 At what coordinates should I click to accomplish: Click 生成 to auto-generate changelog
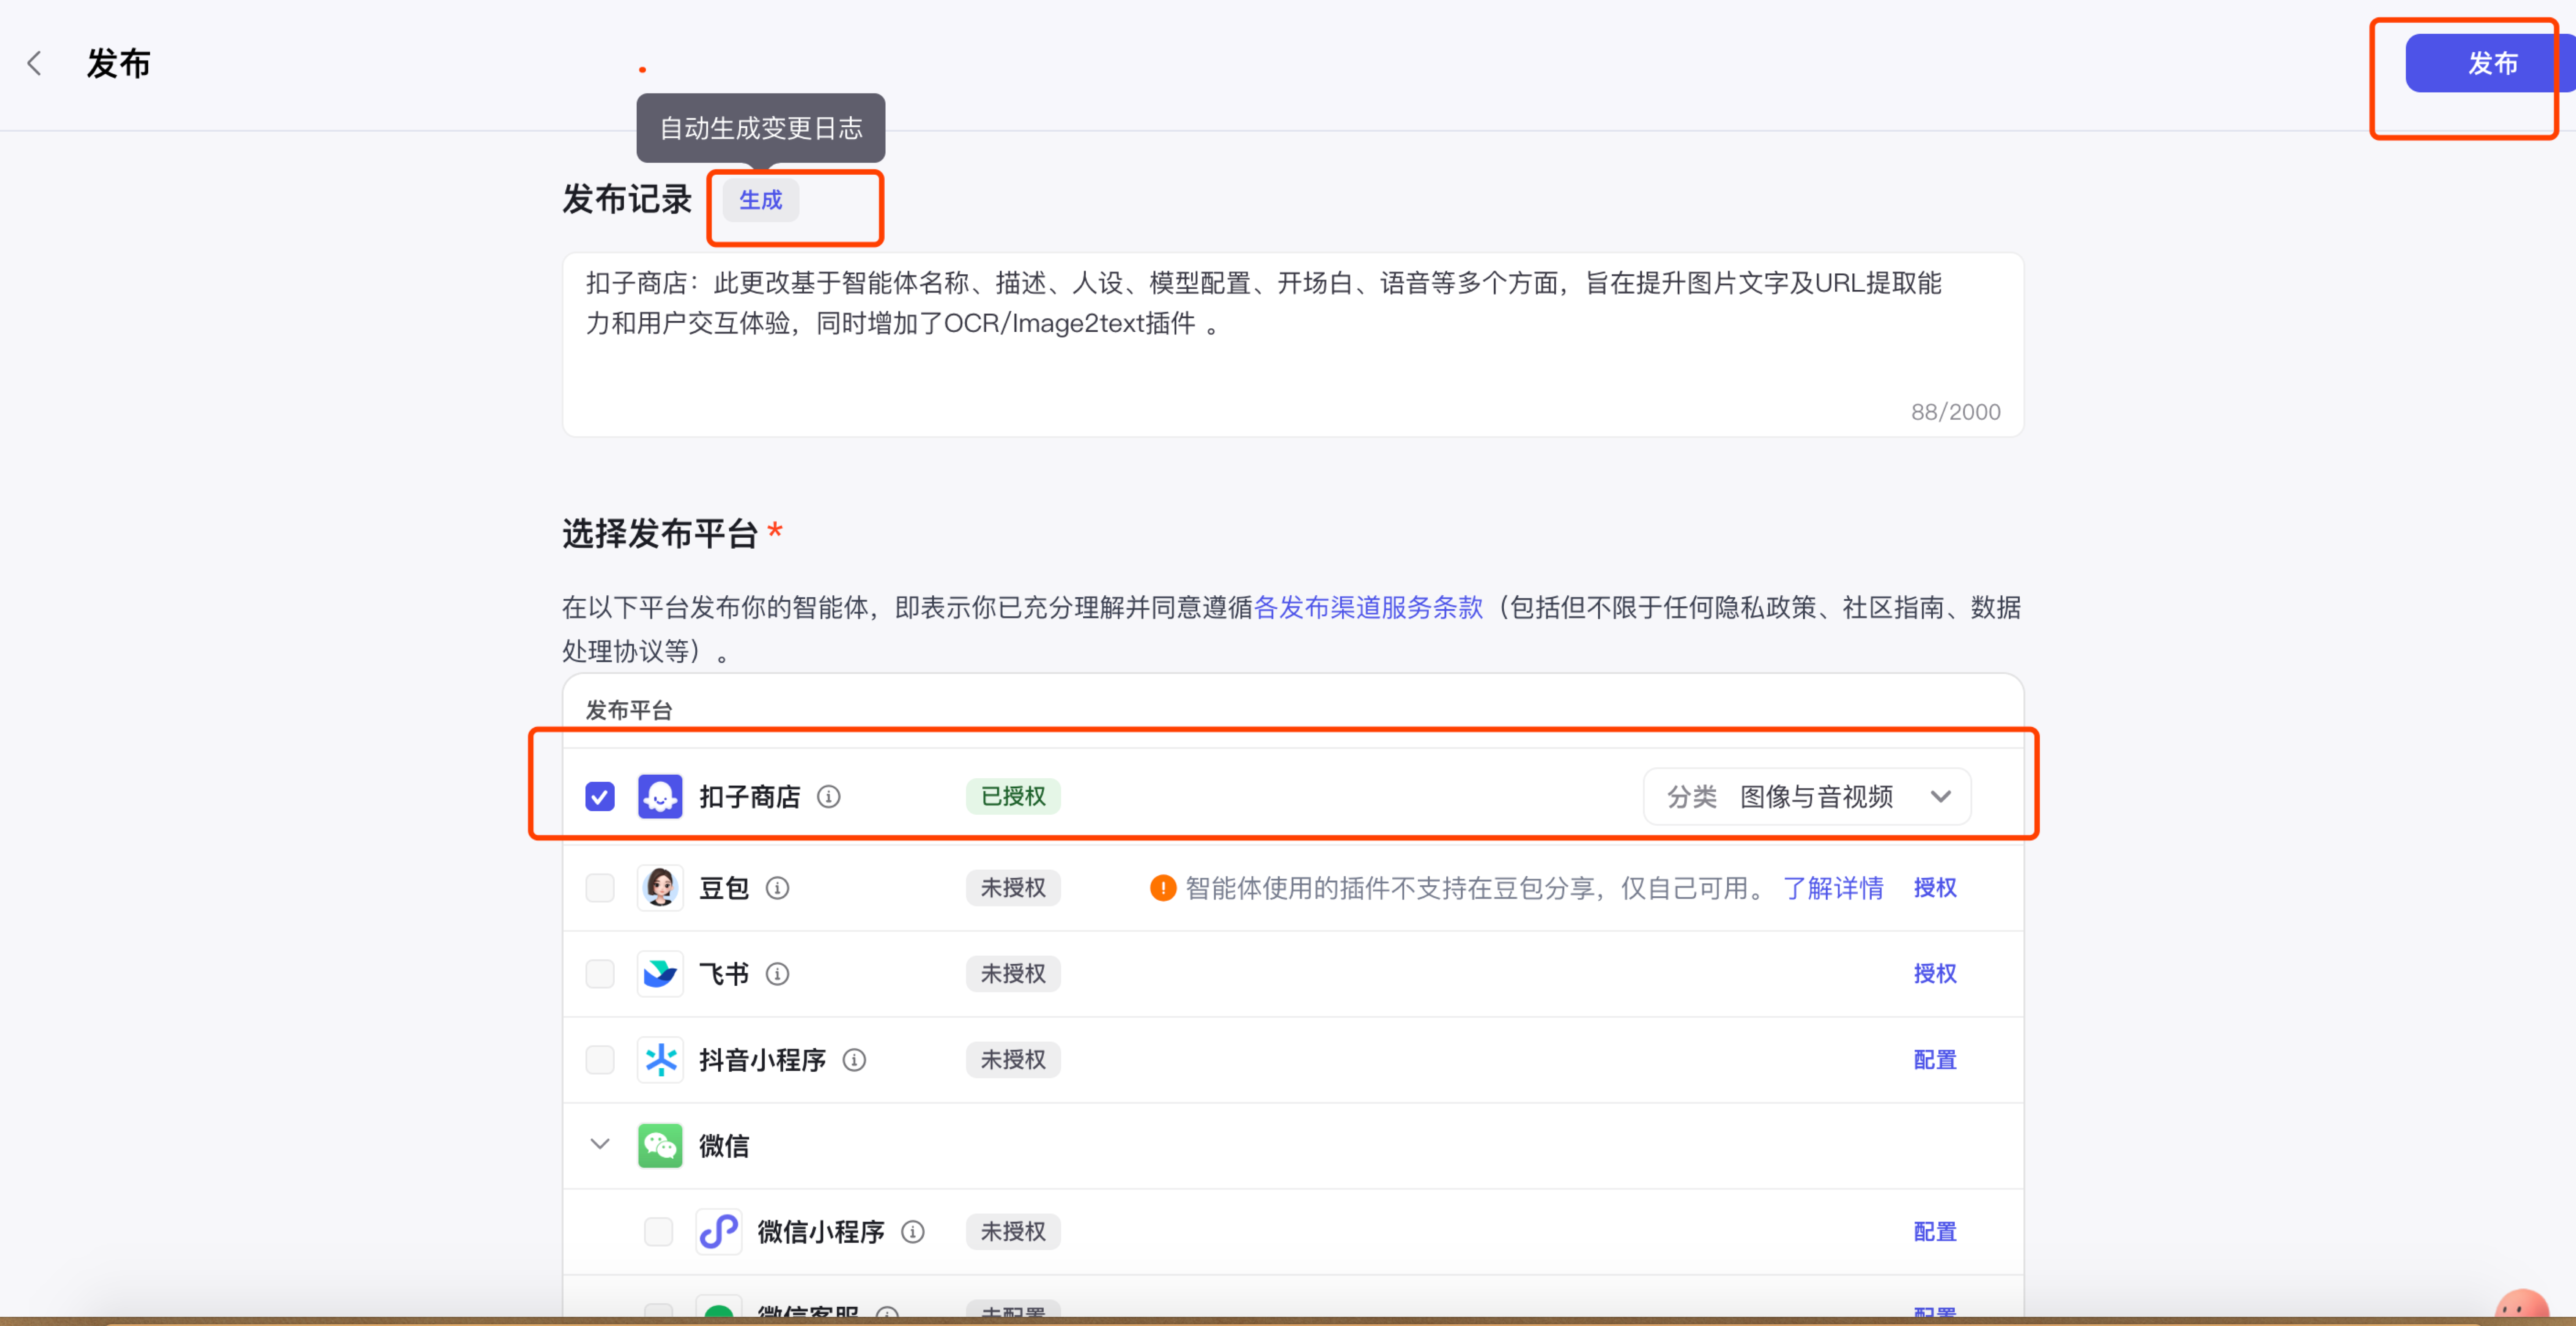760,200
